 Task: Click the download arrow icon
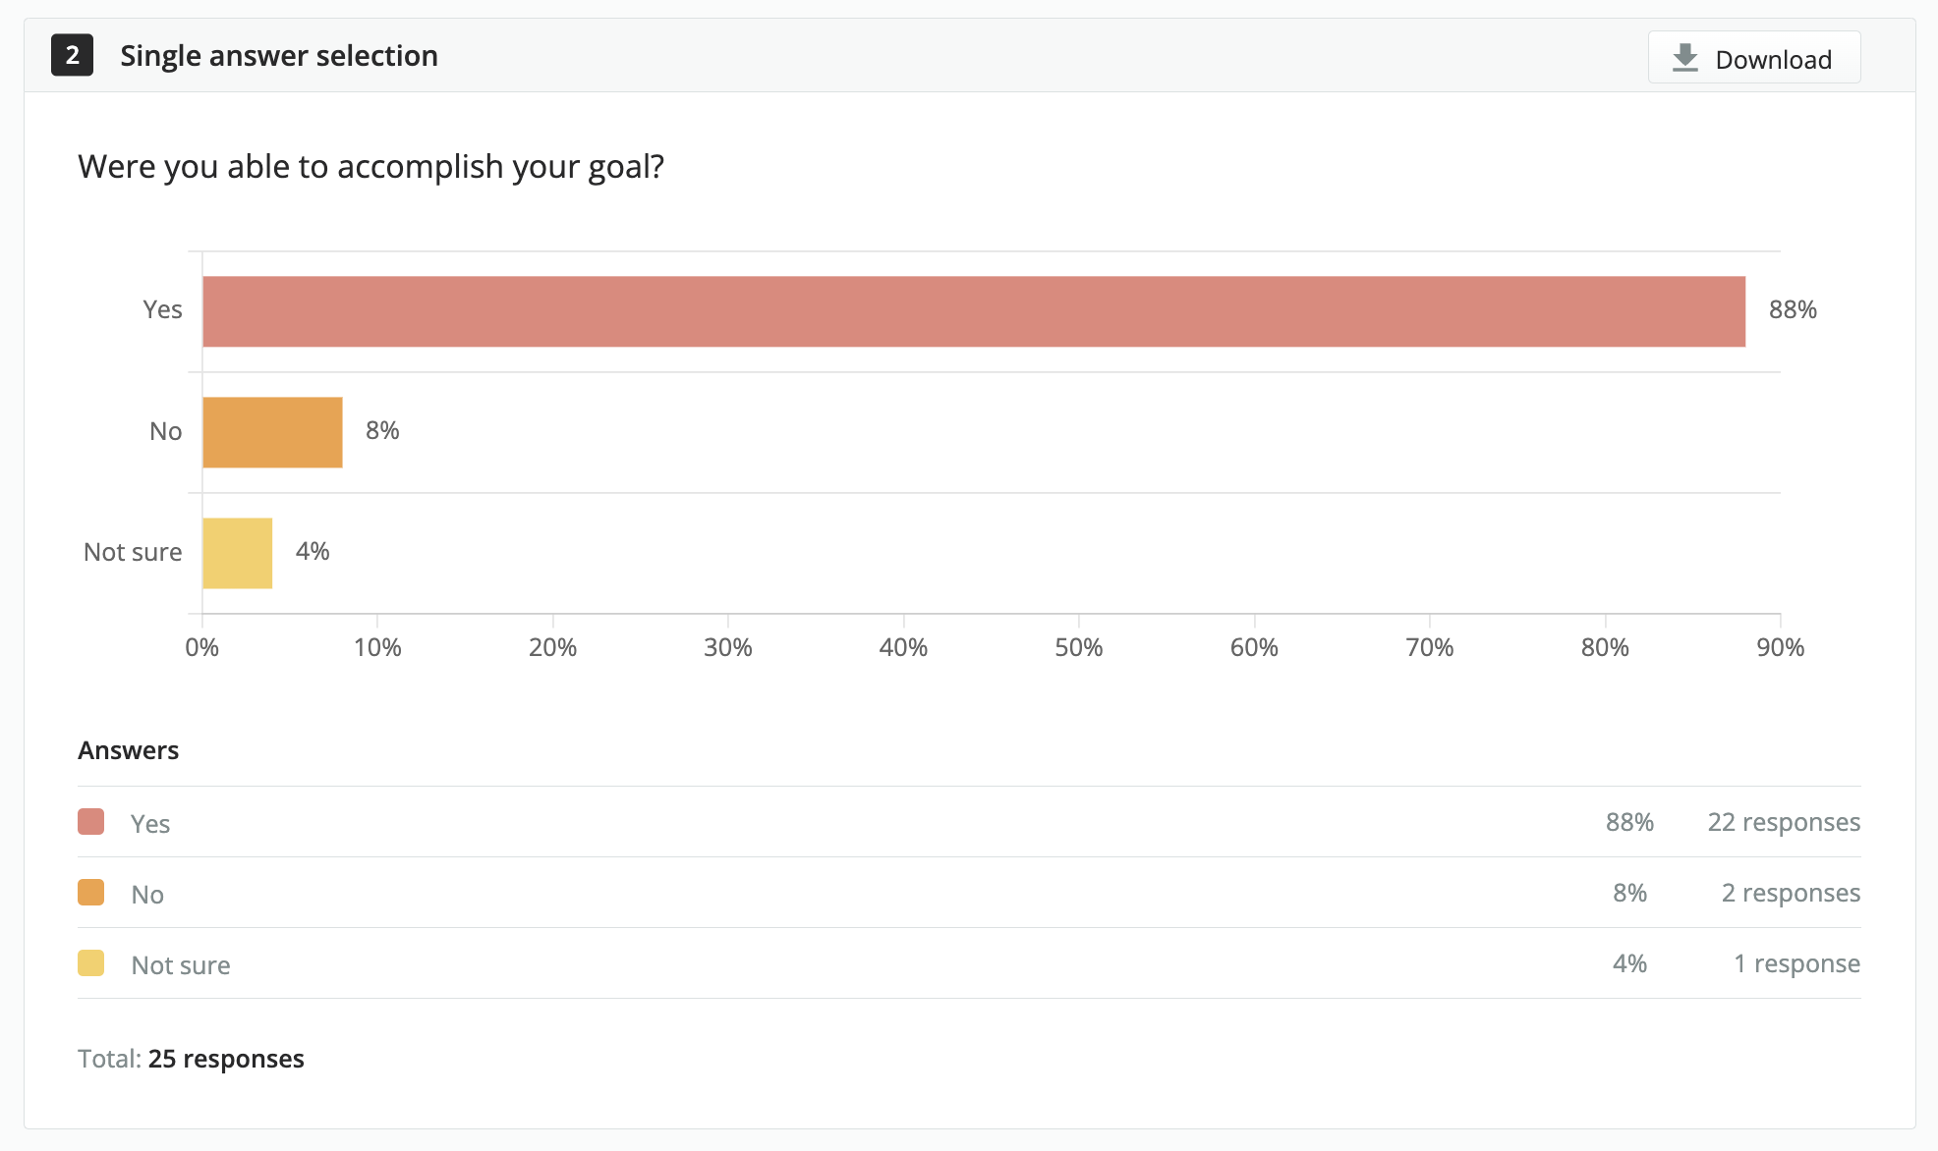click(1685, 58)
